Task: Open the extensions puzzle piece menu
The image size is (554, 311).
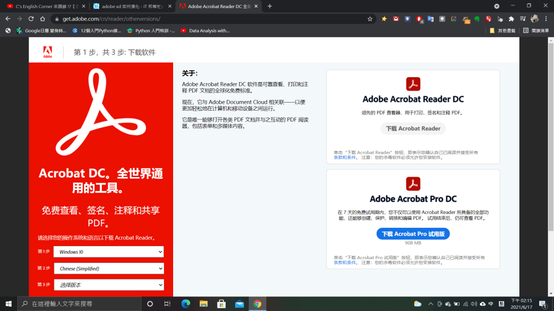Action: coord(511,19)
